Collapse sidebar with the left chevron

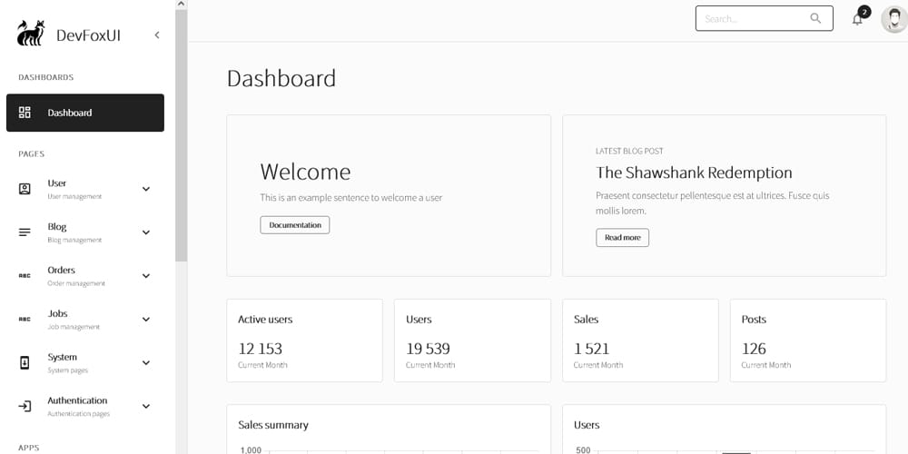click(x=157, y=35)
